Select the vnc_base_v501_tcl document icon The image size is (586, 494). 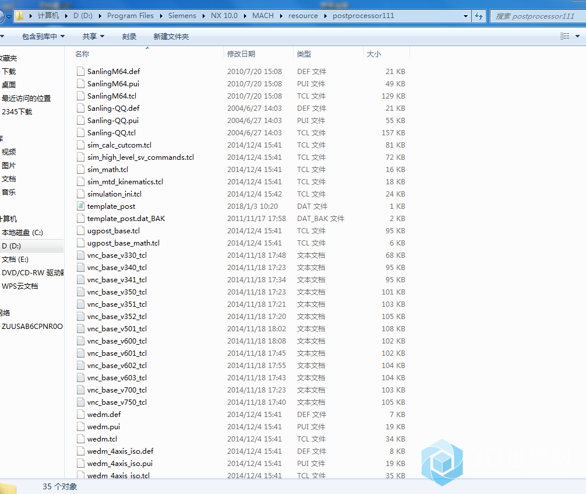[x=80, y=328]
